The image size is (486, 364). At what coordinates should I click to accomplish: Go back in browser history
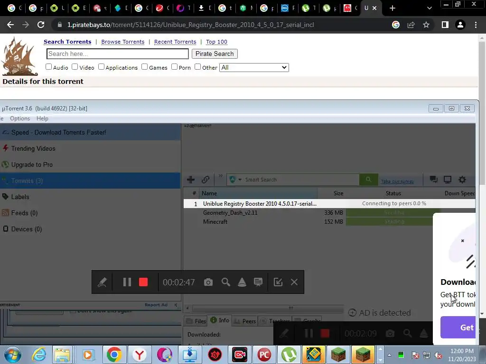(x=10, y=25)
